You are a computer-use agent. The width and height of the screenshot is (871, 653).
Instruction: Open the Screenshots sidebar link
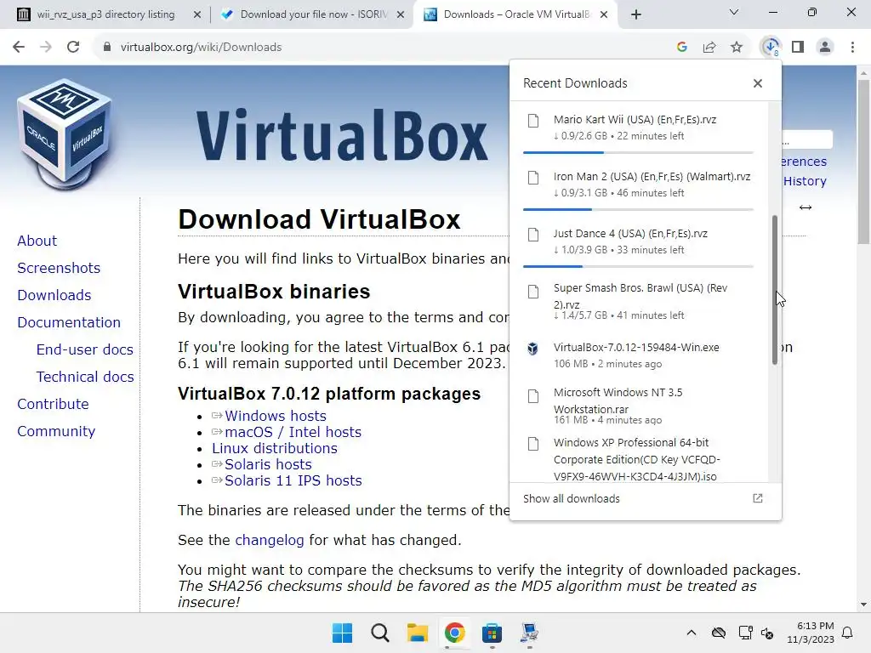pyautogui.click(x=59, y=268)
